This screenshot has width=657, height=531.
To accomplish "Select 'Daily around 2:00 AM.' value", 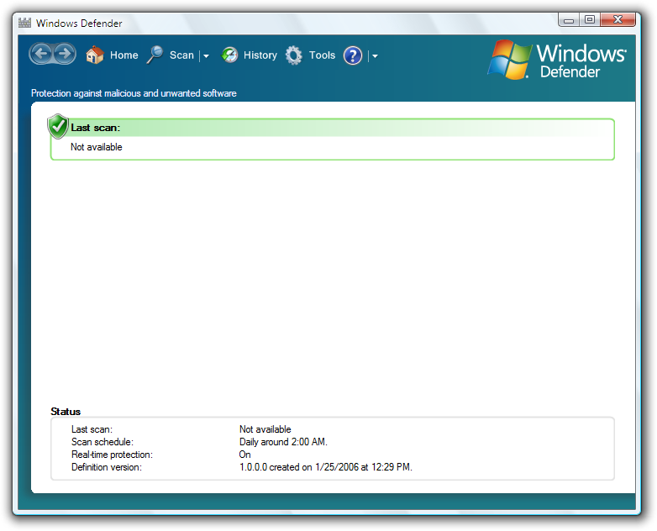I will click(x=283, y=442).
